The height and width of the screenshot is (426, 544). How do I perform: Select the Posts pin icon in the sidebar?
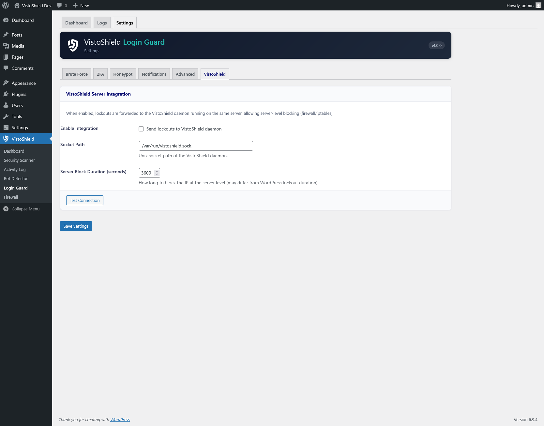(x=6, y=35)
